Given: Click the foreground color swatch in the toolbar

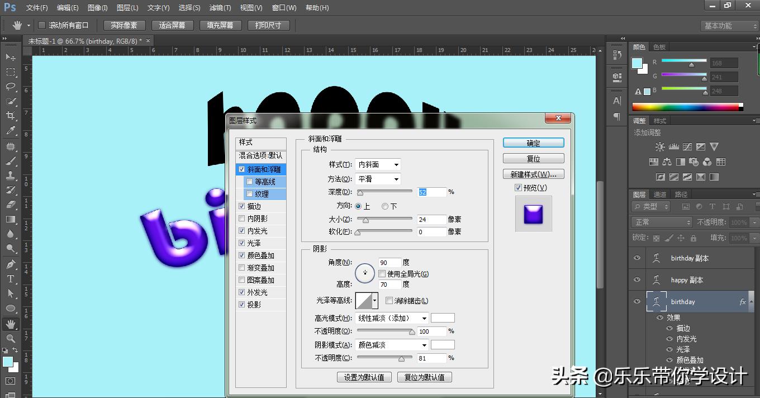Looking at the screenshot, I should (8, 362).
